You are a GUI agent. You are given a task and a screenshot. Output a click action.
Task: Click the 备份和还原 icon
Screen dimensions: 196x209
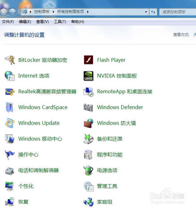pyautogui.click(x=89, y=139)
